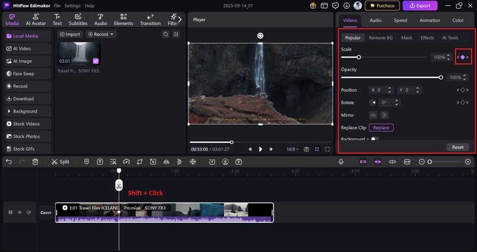Select the crop tool in timeline toolbar

tap(140, 161)
